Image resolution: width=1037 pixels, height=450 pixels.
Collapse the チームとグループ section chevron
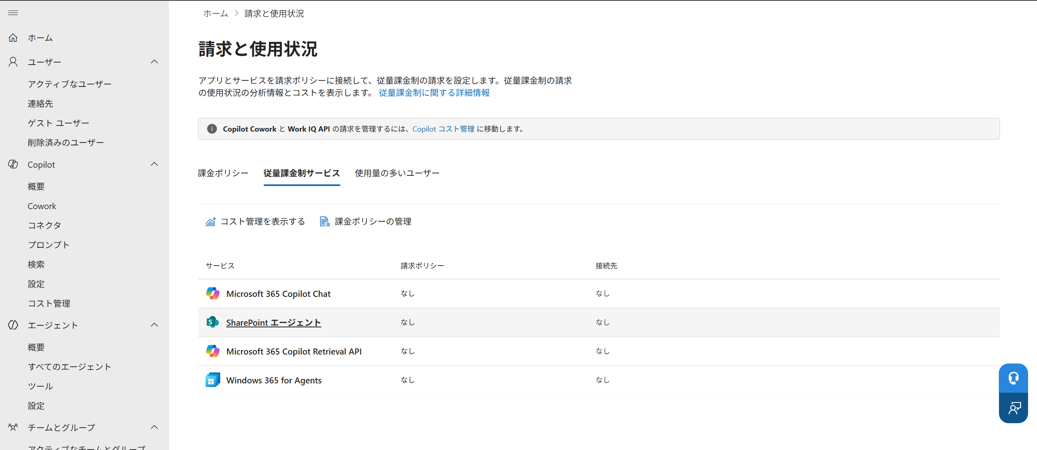(x=154, y=427)
